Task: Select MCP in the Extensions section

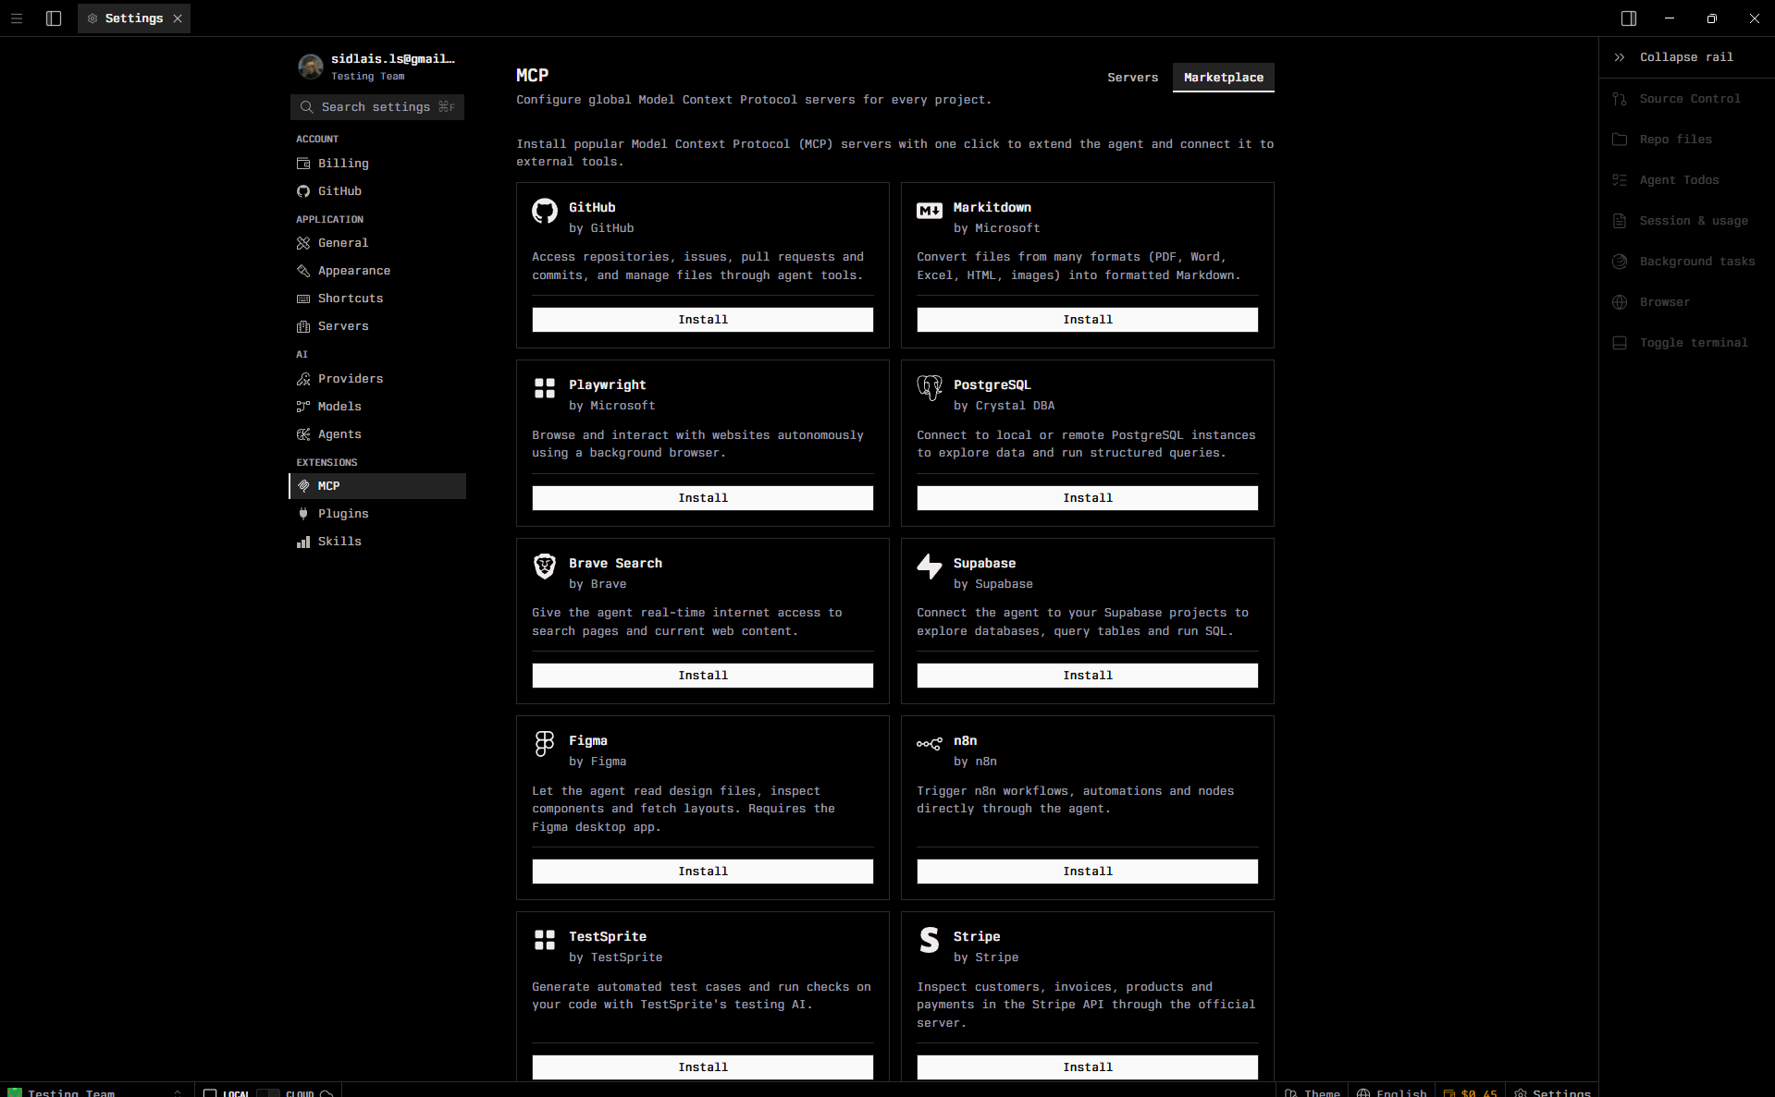Action: pos(377,486)
